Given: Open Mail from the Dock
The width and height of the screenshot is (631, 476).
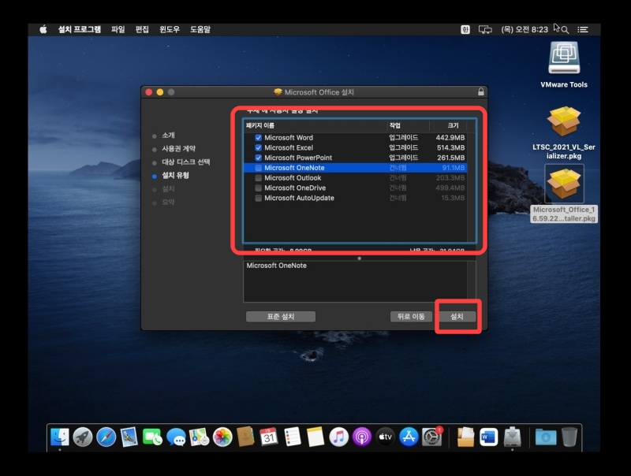Looking at the screenshot, I should pos(129,437).
